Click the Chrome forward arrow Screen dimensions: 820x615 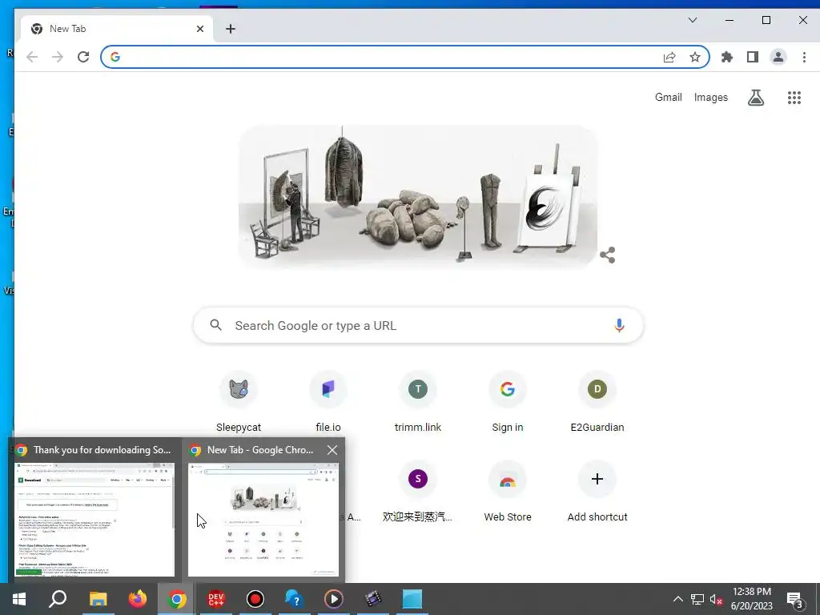pos(58,57)
